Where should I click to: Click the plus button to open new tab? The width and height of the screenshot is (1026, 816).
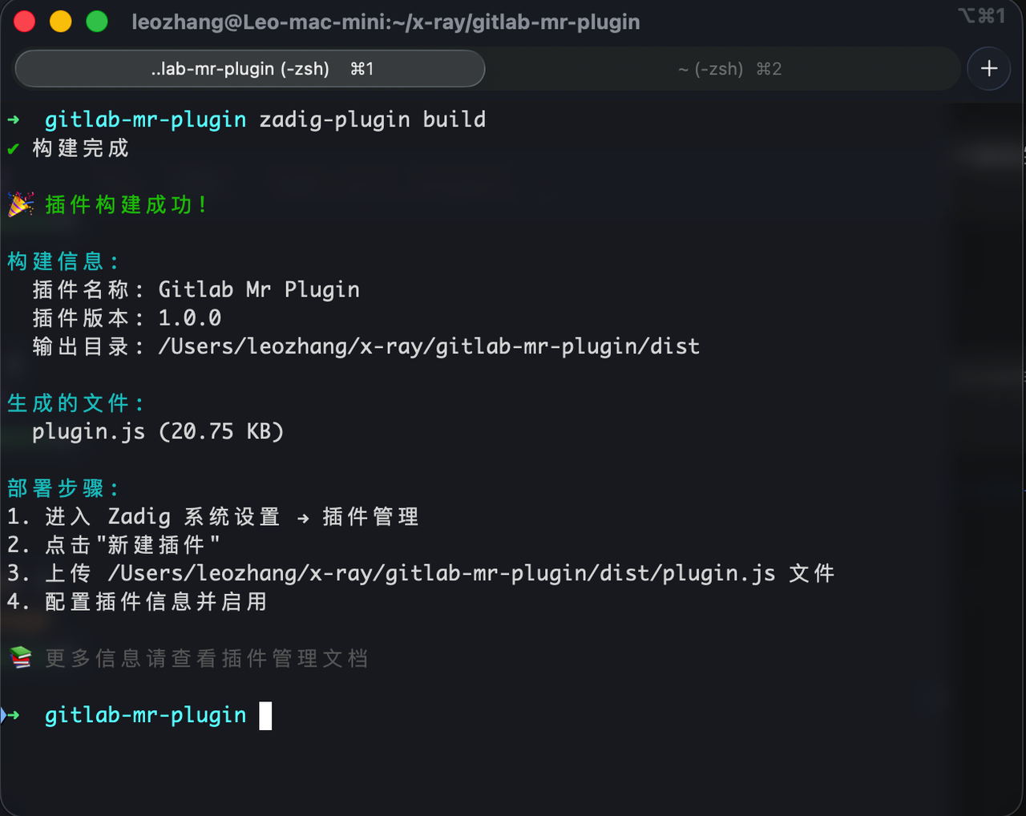(988, 68)
